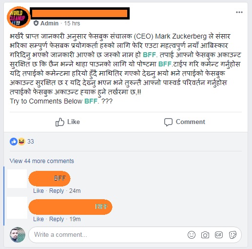Click the emoji smiley icon in comment box
This screenshot has width=252, height=249.
click(x=192, y=235)
